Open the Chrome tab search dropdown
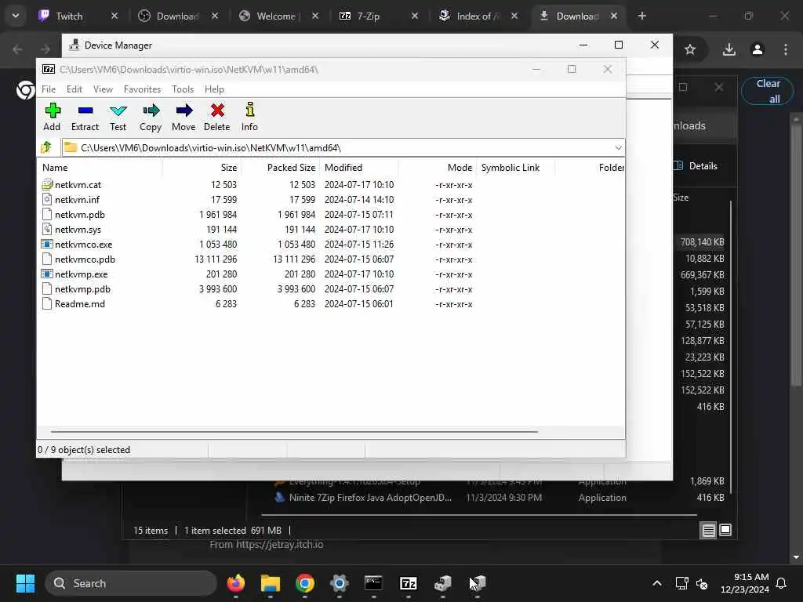803x602 pixels. 16,16
